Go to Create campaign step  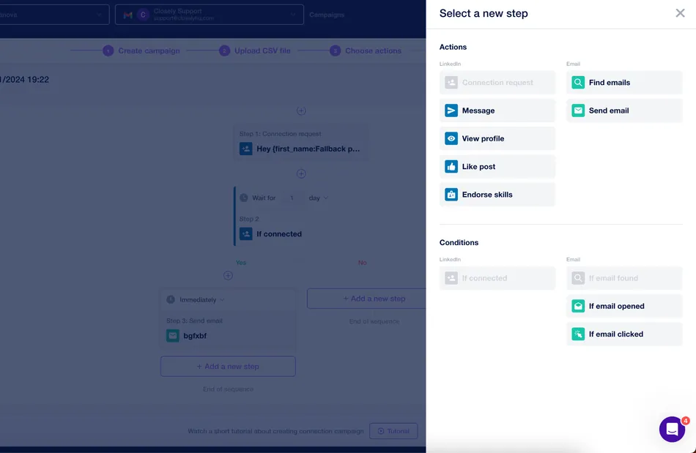tap(141, 50)
